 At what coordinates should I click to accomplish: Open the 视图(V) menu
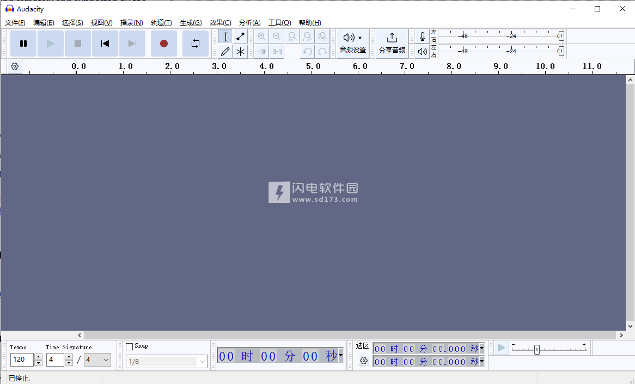click(x=102, y=23)
